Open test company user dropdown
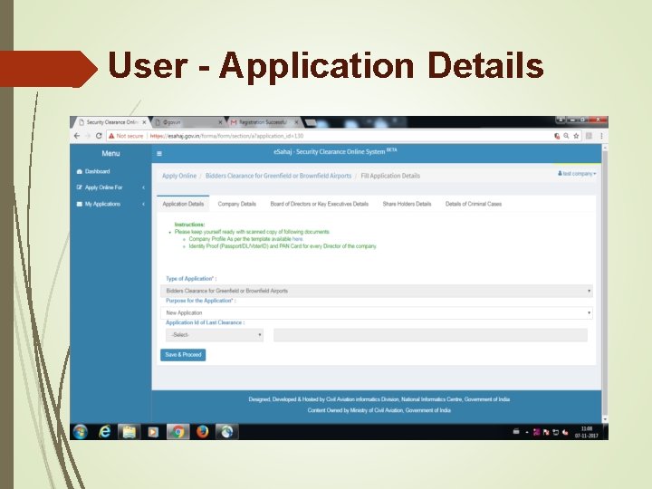 click(577, 173)
